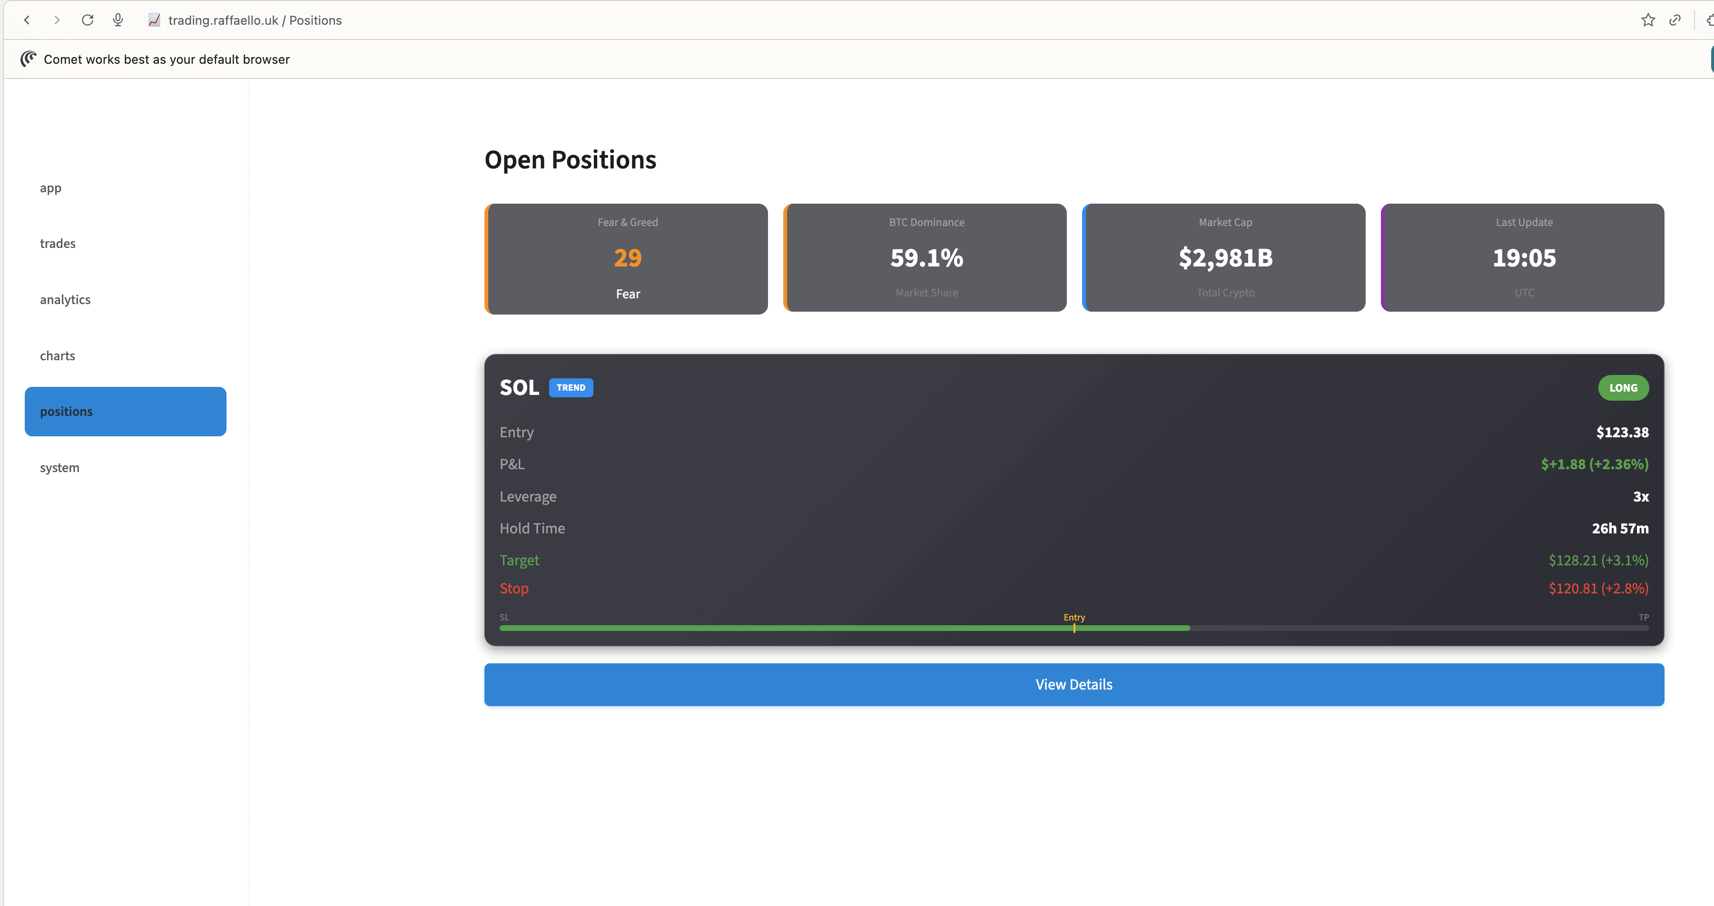Open the app sidebar item

coord(125,187)
